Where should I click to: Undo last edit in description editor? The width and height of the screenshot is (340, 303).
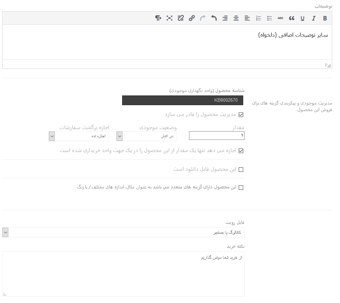coord(214,18)
